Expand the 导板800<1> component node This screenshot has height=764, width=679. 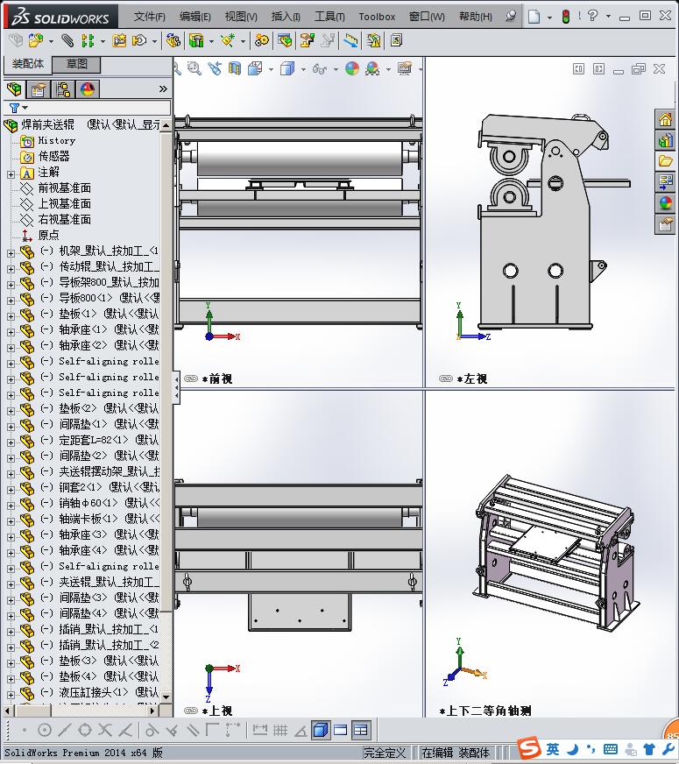tap(11, 301)
